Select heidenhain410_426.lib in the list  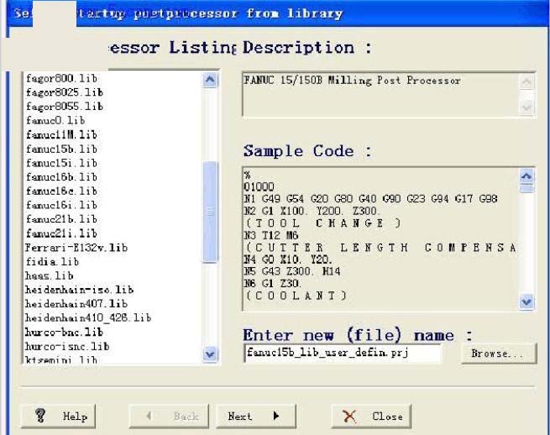88,317
